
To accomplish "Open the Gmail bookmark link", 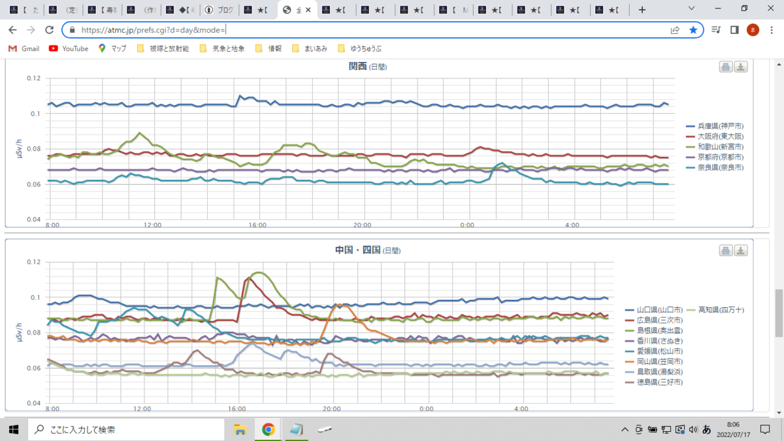I will pyautogui.click(x=24, y=49).
